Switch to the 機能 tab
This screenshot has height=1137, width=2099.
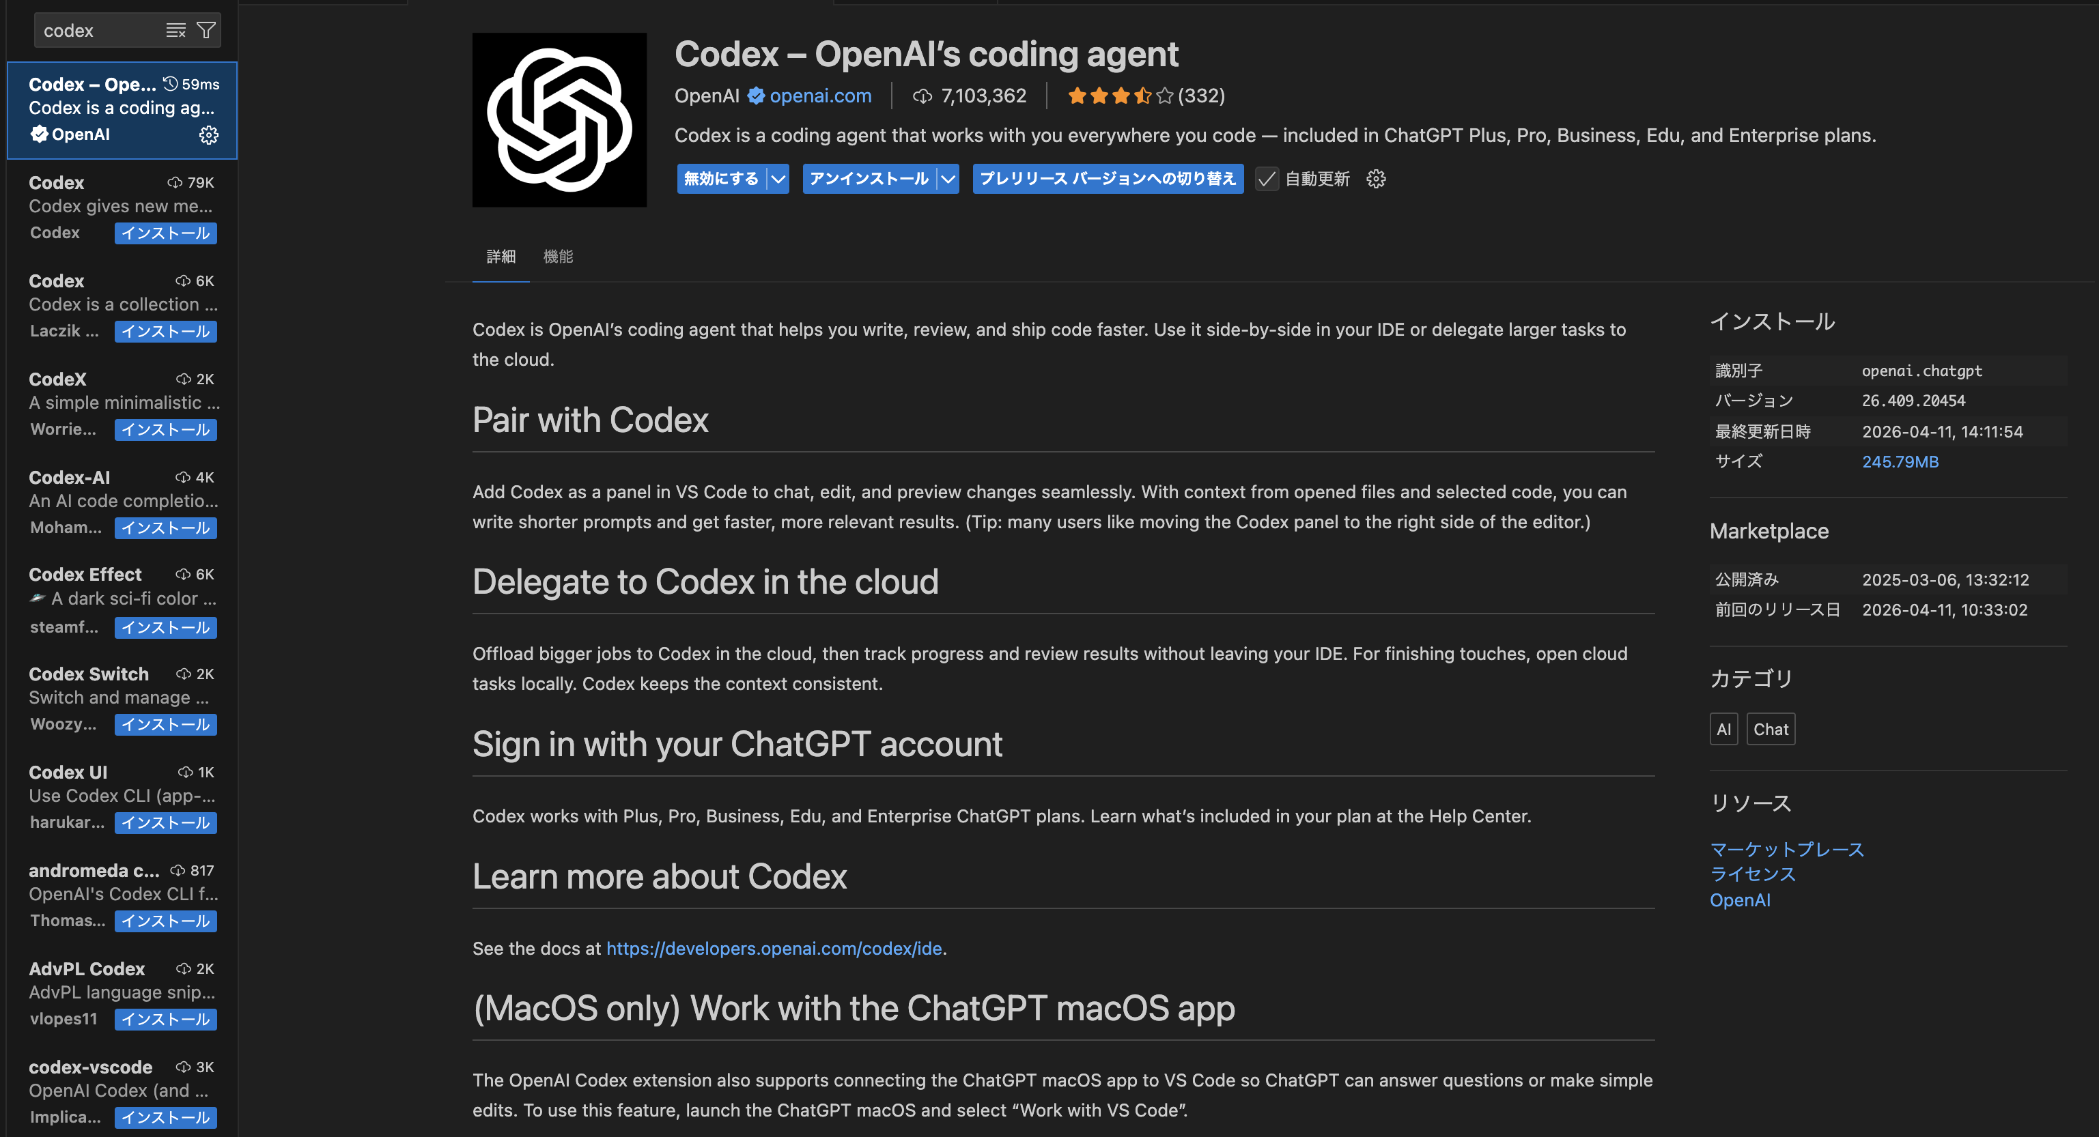pyautogui.click(x=558, y=257)
